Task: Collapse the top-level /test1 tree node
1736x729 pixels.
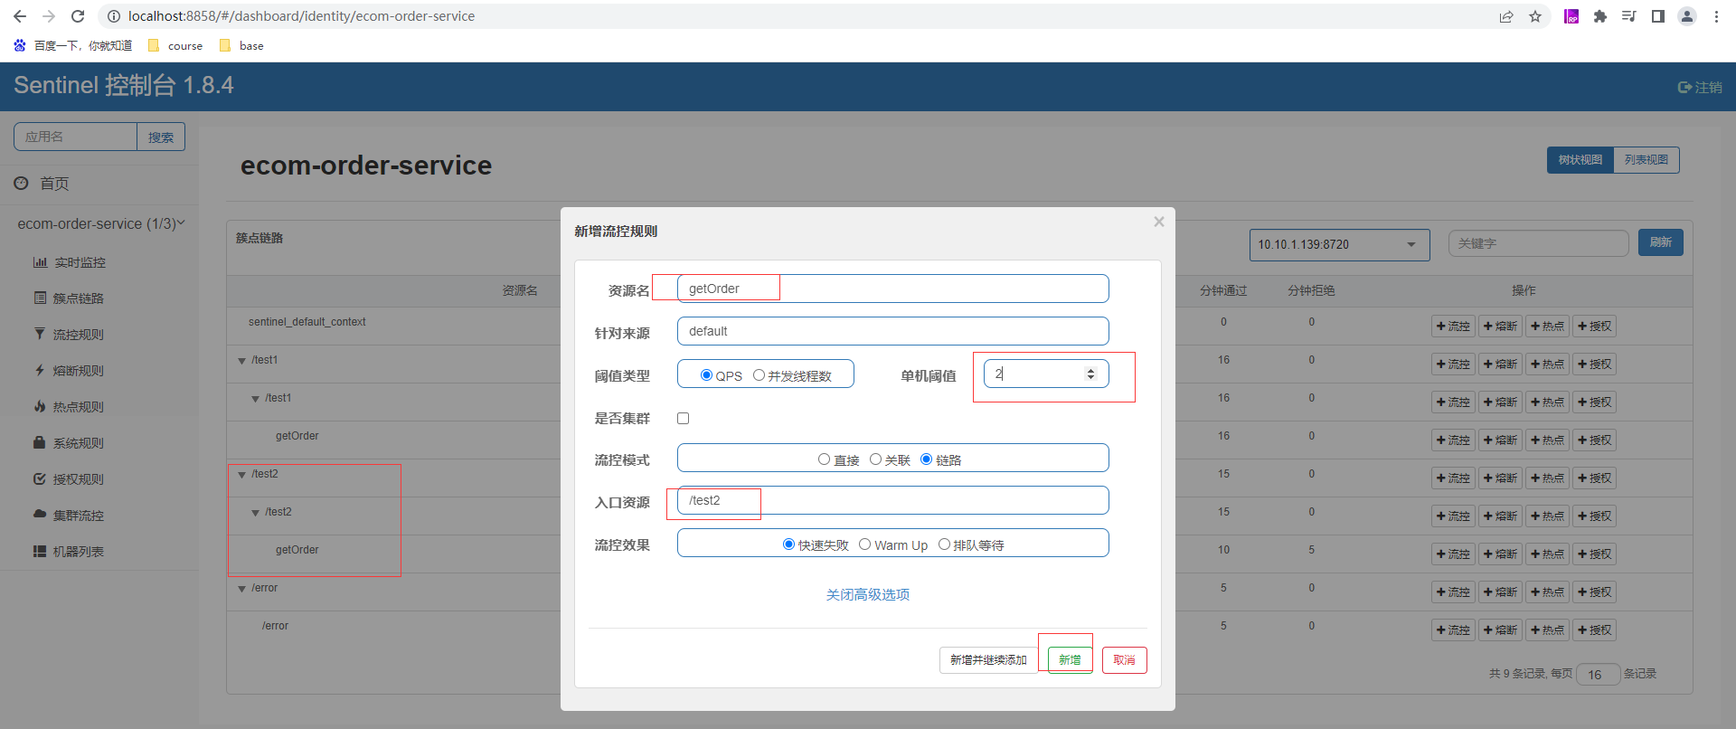Action: [x=241, y=361]
